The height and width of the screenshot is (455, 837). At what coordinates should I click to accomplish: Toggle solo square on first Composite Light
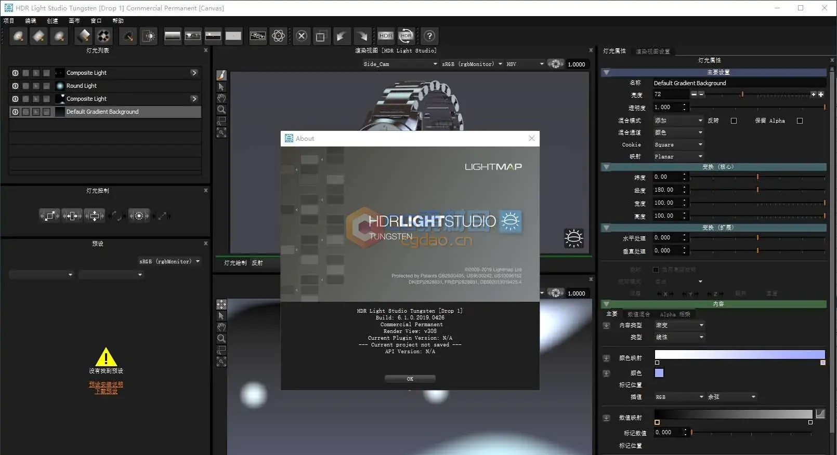coord(25,73)
